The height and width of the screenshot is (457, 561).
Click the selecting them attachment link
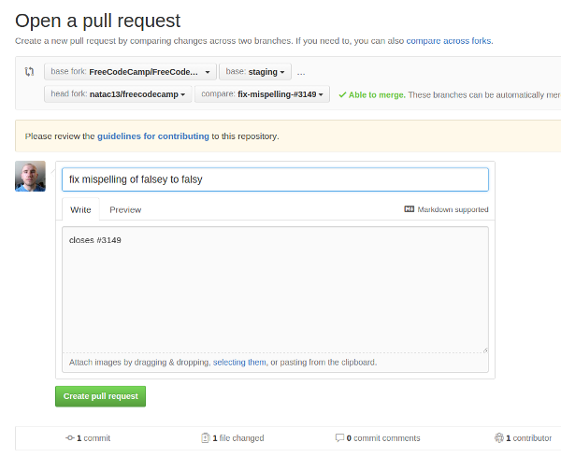click(x=239, y=363)
